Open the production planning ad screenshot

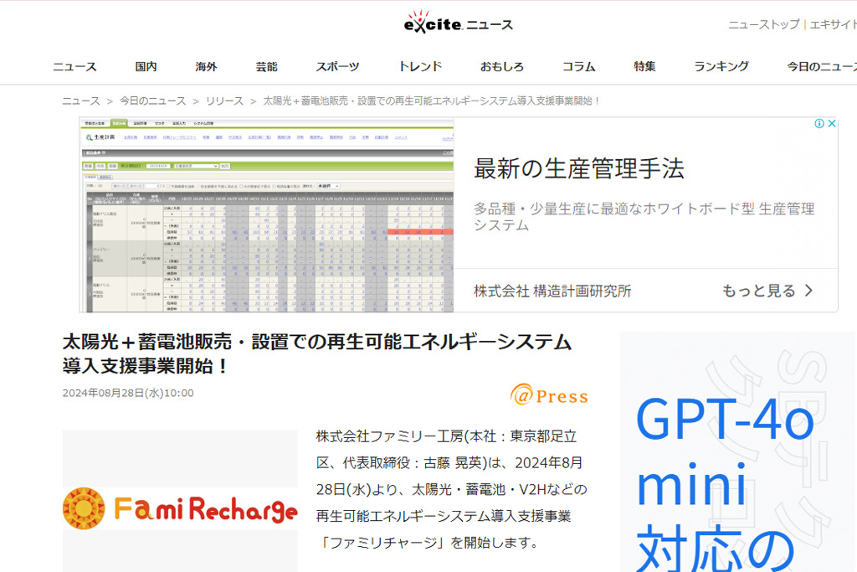pyautogui.click(x=267, y=215)
